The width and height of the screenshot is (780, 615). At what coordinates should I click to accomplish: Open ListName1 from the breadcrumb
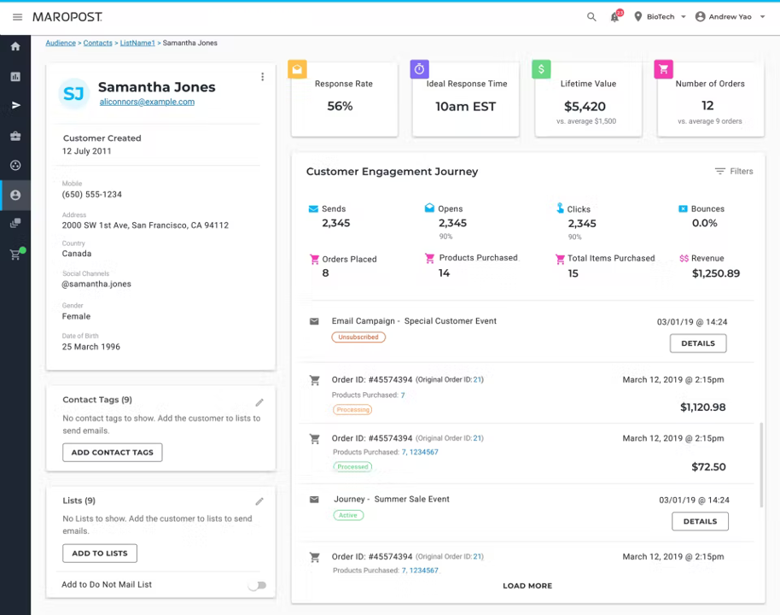(x=137, y=43)
